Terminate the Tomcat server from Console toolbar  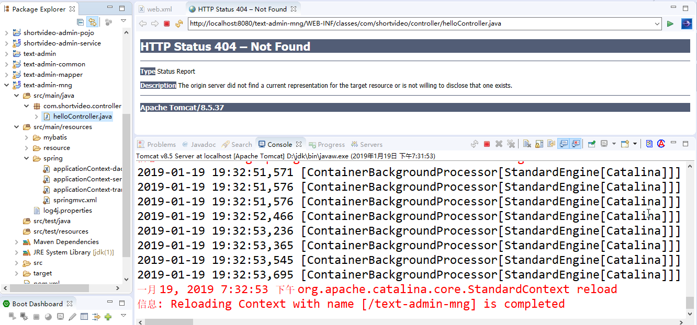pyautogui.click(x=487, y=144)
